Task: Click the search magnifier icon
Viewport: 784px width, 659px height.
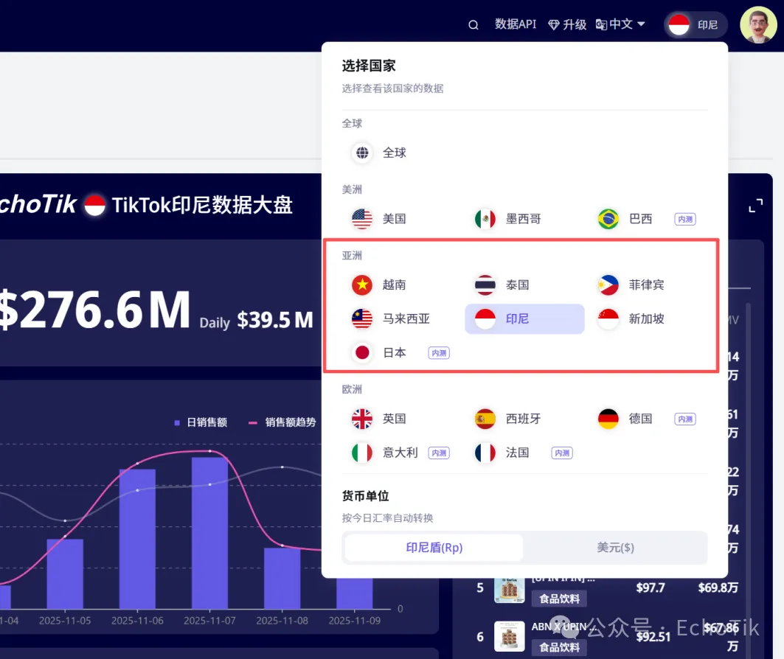Action: point(473,25)
